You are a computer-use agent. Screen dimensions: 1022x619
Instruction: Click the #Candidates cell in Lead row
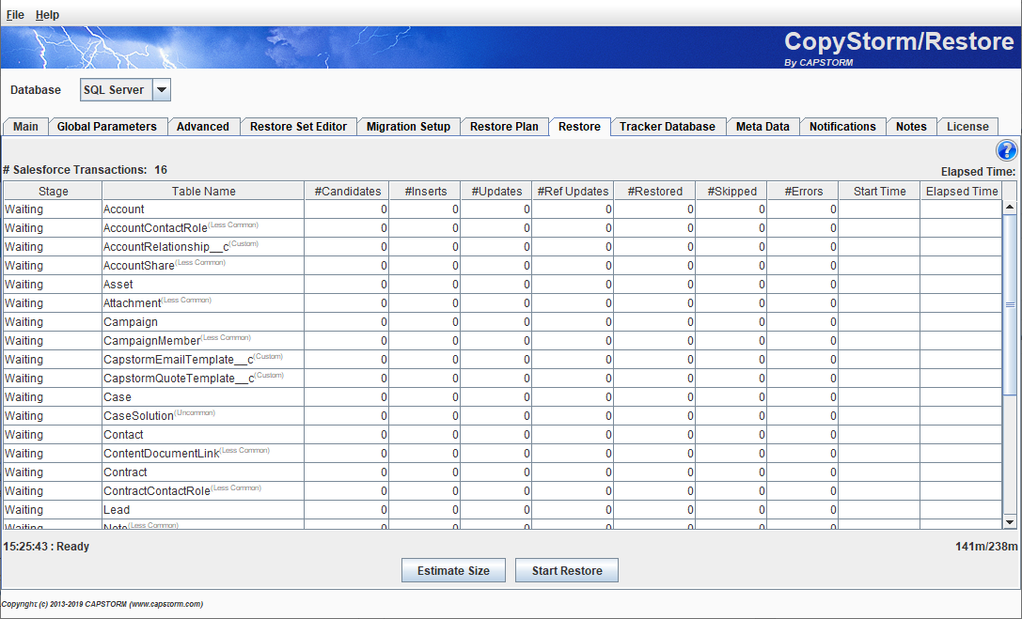tap(347, 510)
